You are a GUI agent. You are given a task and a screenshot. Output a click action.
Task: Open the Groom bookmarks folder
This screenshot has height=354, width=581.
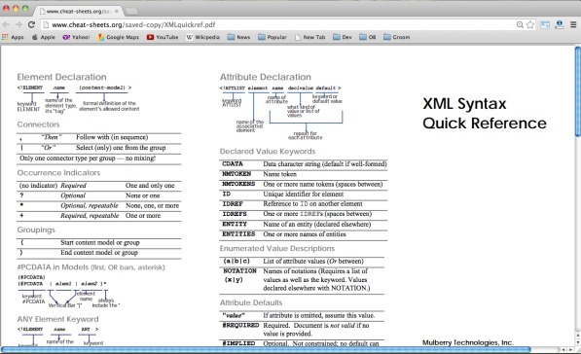click(397, 37)
